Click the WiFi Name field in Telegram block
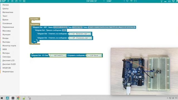This screenshot has height=100, width=178. click(x=60, y=27)
